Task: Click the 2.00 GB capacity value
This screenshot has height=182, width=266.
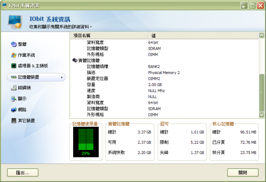Action: click(x=155, y=85)
